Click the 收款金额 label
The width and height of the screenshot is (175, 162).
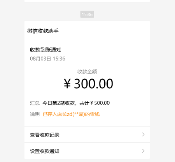coord(87,71)
